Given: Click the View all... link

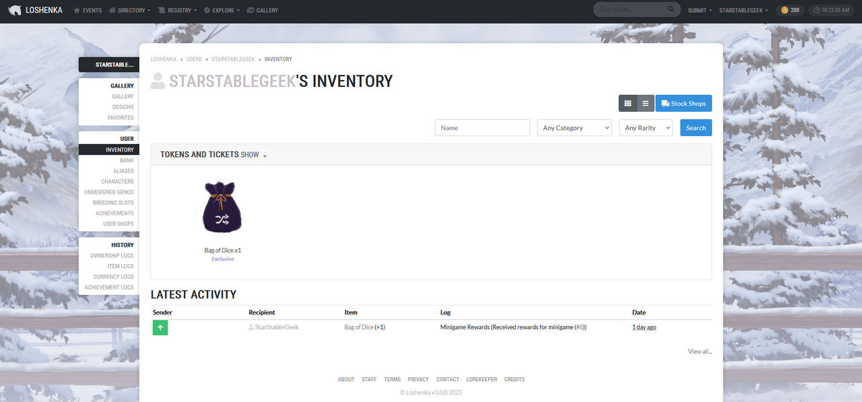Looking at the screenshot, I should coord(700,351).
